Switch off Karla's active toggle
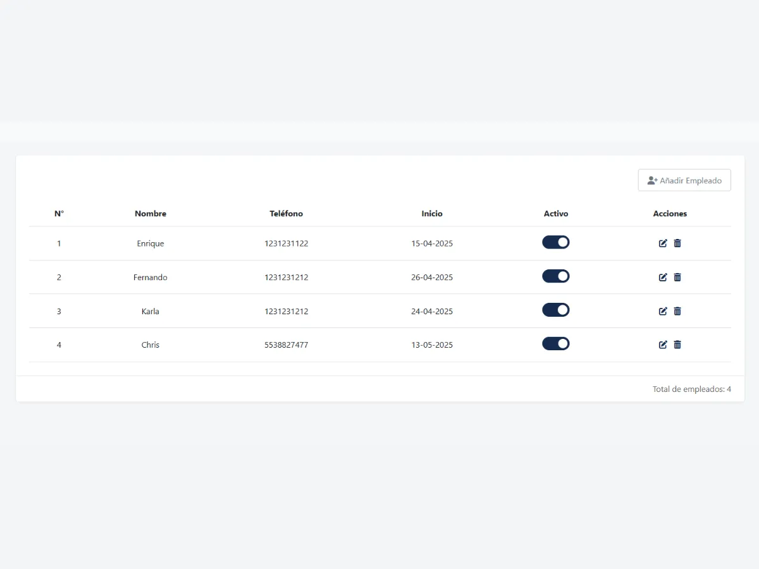The image size is (759, 569). 555,310
